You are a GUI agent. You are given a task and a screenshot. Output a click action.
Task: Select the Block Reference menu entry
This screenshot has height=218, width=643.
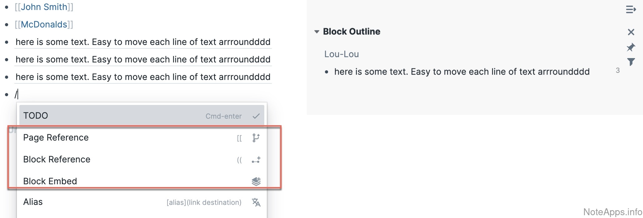57,160
